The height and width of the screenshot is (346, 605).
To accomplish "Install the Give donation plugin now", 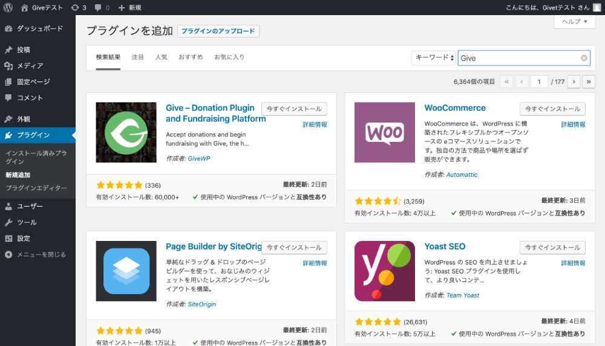I will pos(294,109).
